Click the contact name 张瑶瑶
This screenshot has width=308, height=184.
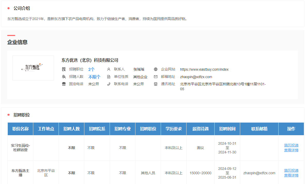click(x=139, y=69)
